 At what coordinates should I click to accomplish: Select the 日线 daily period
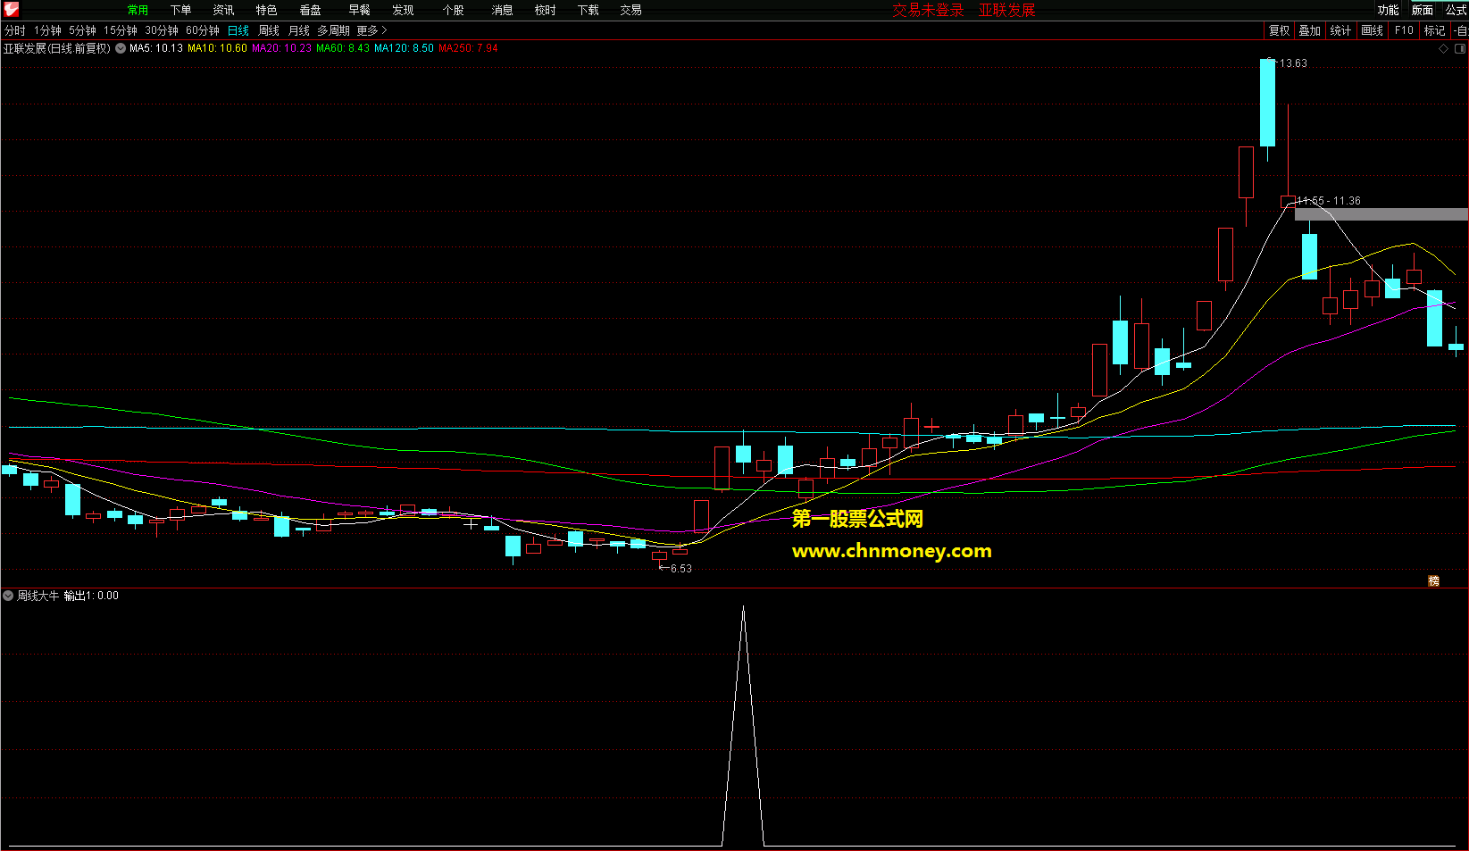tap(238, 30)
